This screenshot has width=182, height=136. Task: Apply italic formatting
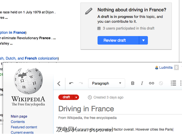(x=142, y=83)
